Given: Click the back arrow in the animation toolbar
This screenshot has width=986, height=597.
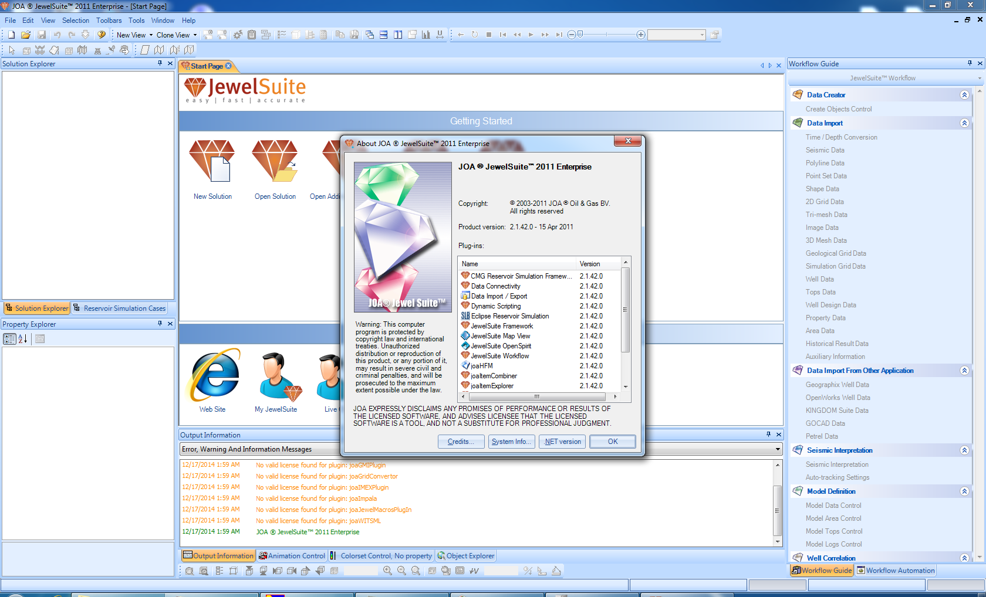Looking at the screenshot, I should [x=461, y=35].
